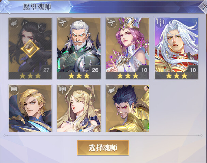Click the level 27 badge on selected card
Screen dimensions: 207x163
46,69
